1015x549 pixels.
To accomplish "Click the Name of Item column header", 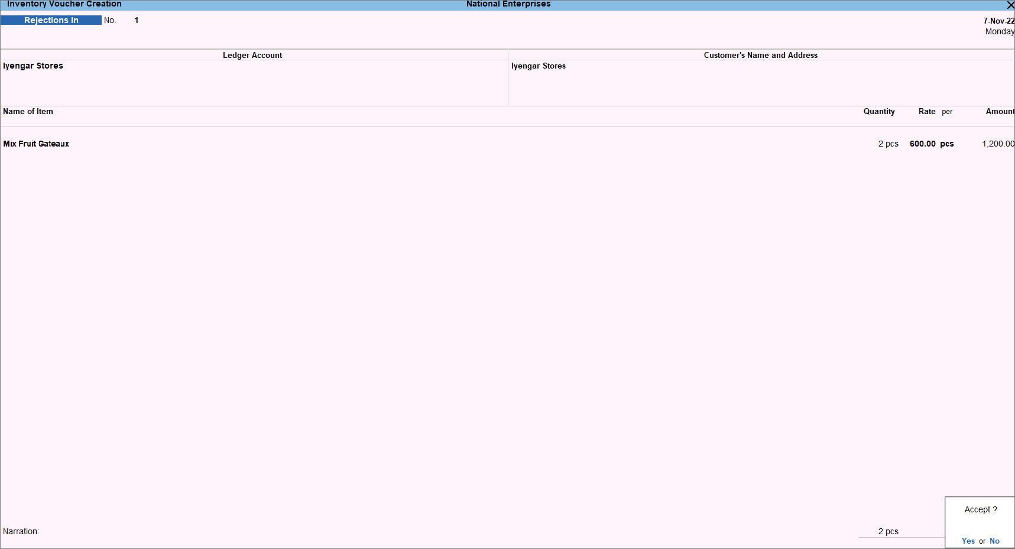I will [x=28, y=111].
